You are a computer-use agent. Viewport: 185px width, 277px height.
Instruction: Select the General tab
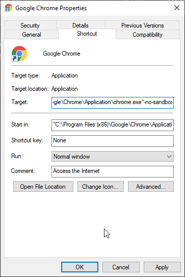pos(32,35)
